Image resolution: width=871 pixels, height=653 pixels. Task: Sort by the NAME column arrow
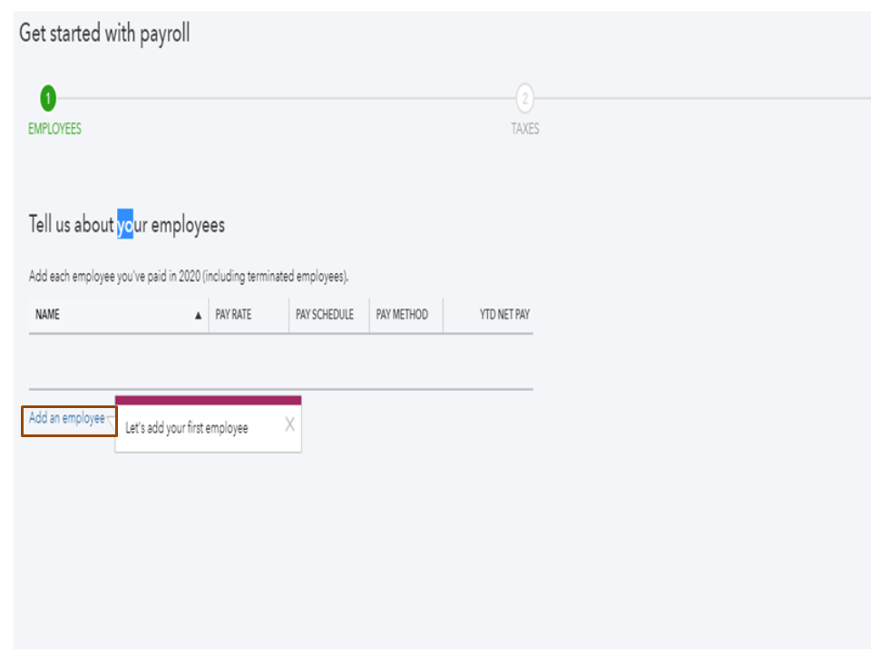tap(199, 316)
